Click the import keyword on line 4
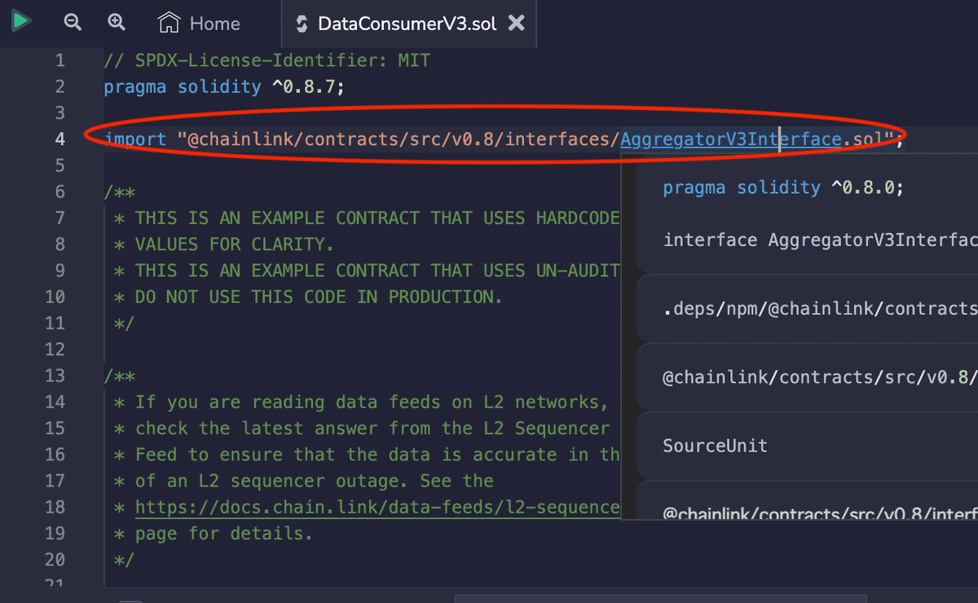This screenshot has height=603, width=978. [x=135, y=139]
